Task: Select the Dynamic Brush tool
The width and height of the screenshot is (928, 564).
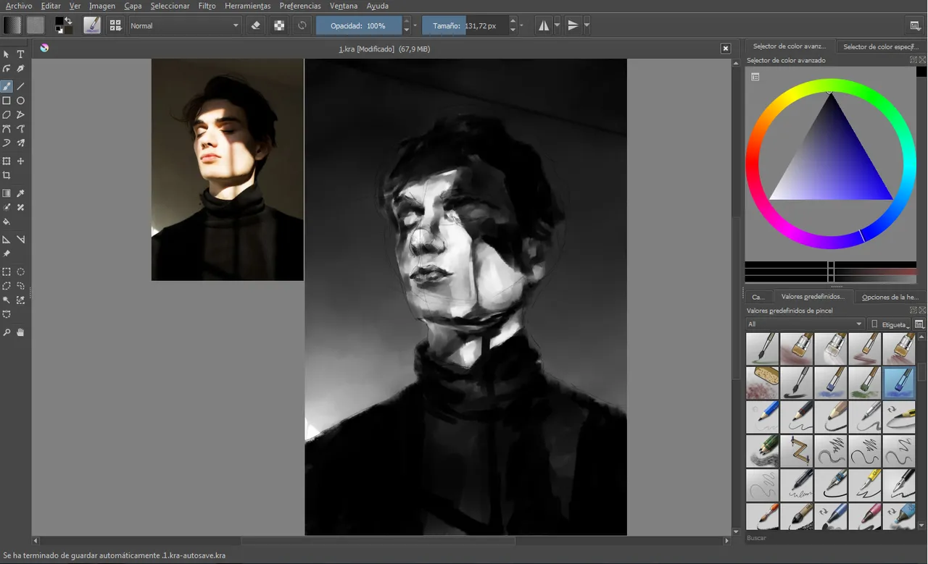Action: point(7,143)
